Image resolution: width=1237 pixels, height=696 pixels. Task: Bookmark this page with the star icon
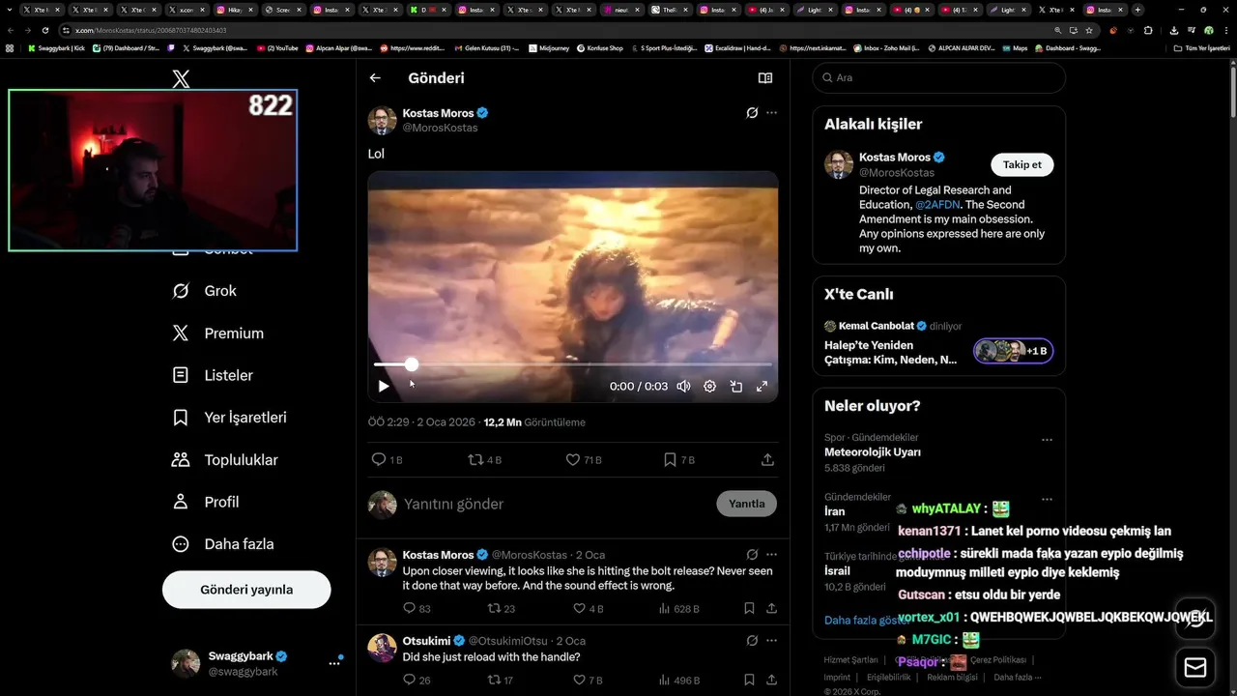point(1089,30)
